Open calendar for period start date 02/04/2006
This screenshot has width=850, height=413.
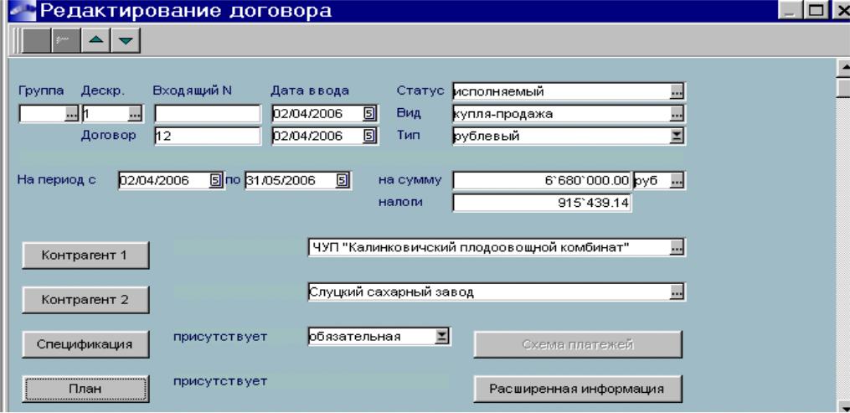[215, 180]
